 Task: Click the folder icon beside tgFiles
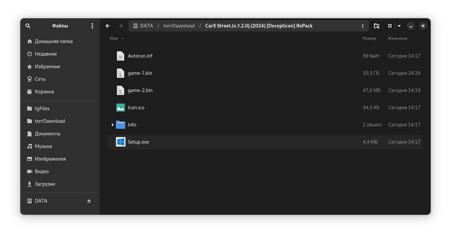pos(30,109)
